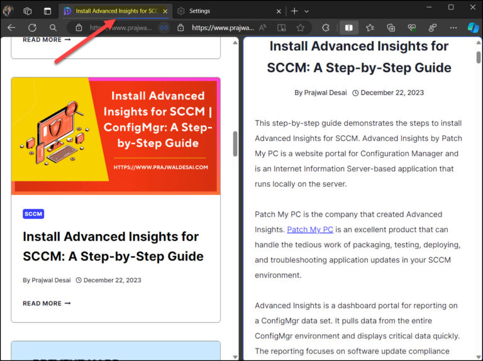Click the left pane vertical scrollbar thumb
The image size is (483, 361).
coord(235,144)
